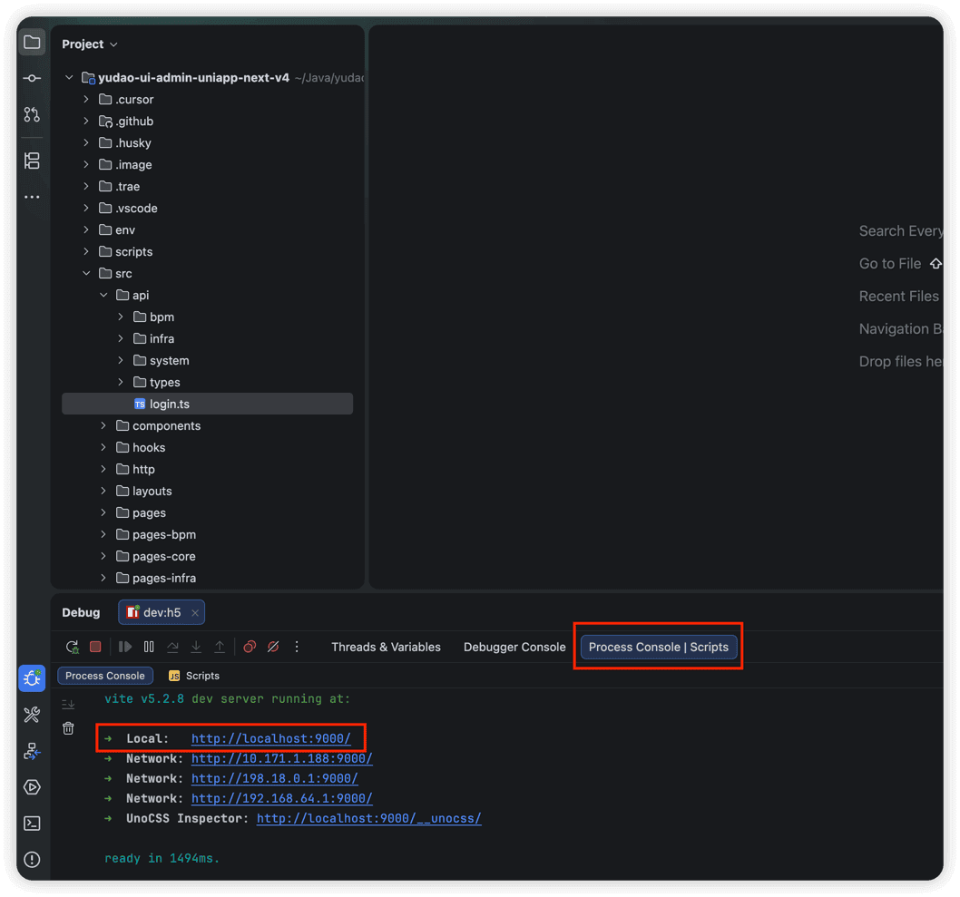
Task: Switch to Debugger Console tab
Action: click(x=514, y=647)
